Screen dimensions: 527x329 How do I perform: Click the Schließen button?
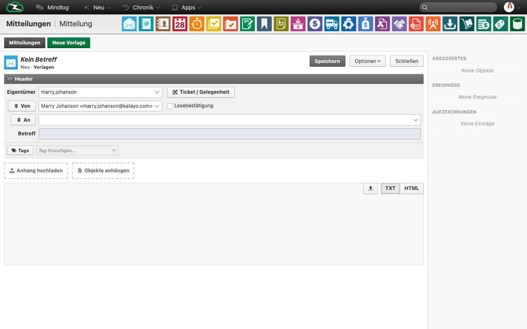[407, 61]
